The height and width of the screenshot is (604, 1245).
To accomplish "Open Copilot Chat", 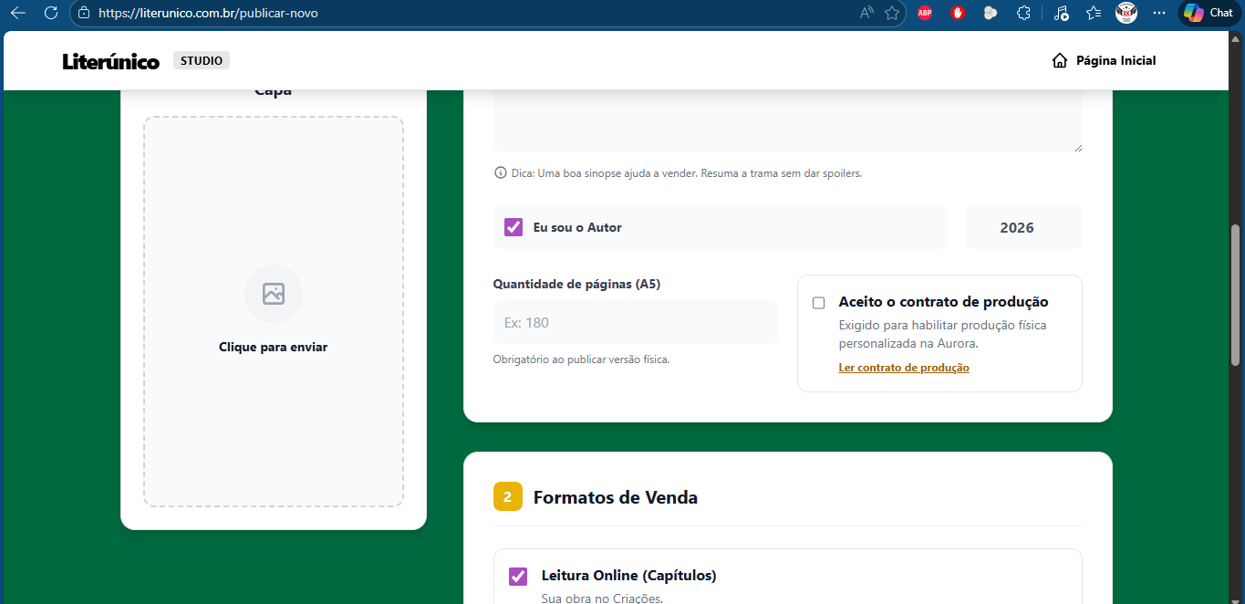I will (x=1209, y=13).
